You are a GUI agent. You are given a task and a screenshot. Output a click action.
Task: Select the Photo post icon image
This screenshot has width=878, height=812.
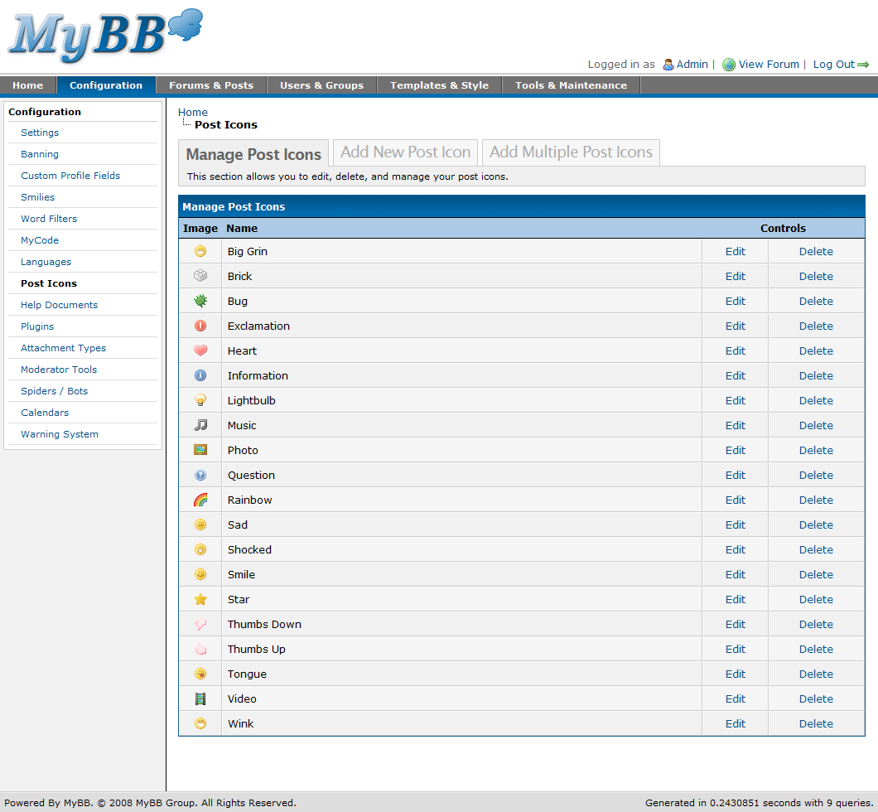coord(200,450)
